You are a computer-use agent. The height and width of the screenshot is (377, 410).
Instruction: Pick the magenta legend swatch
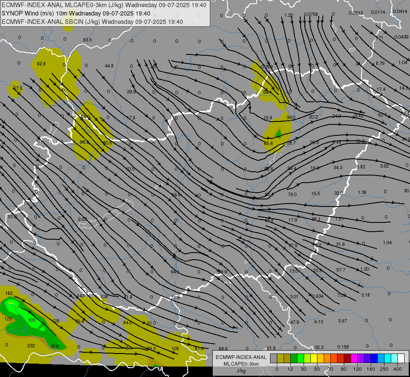pyautogui.click(x=354, y=358)
